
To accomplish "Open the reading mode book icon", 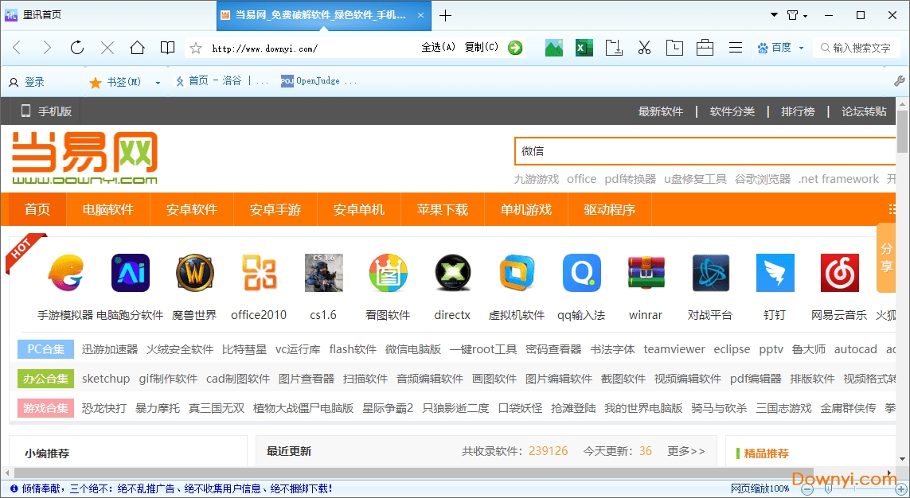I will 167,48.
